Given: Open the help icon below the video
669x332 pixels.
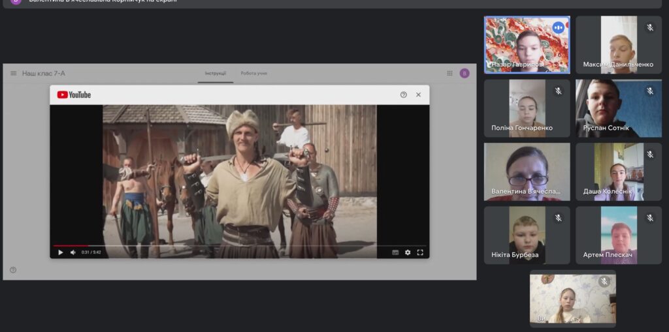Looking at the screenshot, I should point(13,270).
